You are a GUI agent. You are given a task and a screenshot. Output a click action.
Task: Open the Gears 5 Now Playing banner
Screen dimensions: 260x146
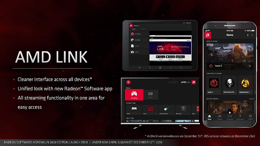(230, 56)
